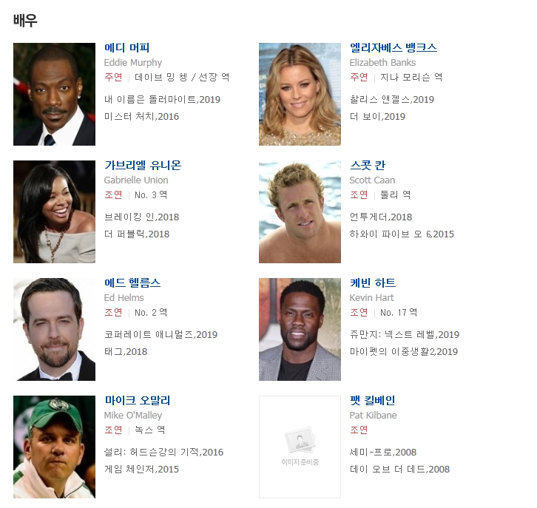The width and height of the screenshot is (537, 508).
Task: Click the portrait thumbnail beside Eddie Murphy
Action: (x=55, y=94)
